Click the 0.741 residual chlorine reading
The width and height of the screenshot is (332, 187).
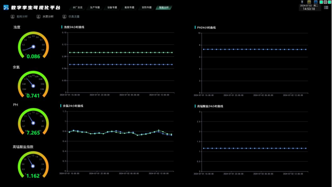[33, 96]
